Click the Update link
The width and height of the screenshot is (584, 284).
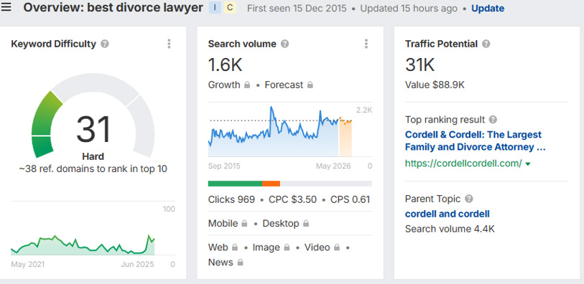tap(488, 8)
